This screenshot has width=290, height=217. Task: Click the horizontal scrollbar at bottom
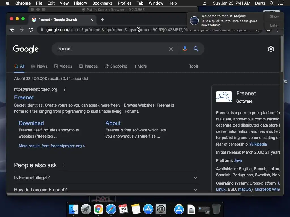pos(124,194)
